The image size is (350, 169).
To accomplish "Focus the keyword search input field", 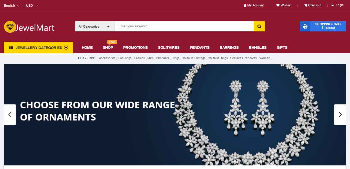I will point(184,26).
